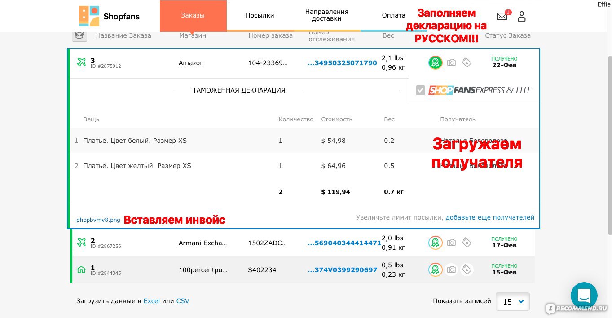This screenshot has width=612, height=318.
Task: Click the $ 64,96 cost value
Action: coord(334,166)
